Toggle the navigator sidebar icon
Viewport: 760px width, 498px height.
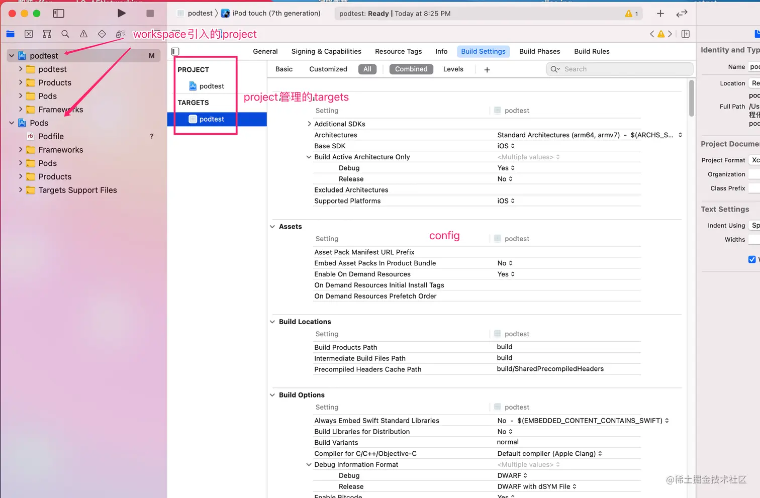coord(59,13)
